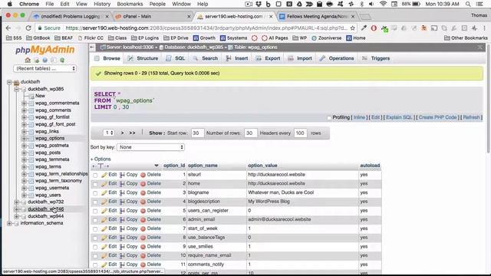The width and height of the screenshot is (491, 276).
Task: Click the Wi-Fi icon in menu bar
Action: [383, 4]
